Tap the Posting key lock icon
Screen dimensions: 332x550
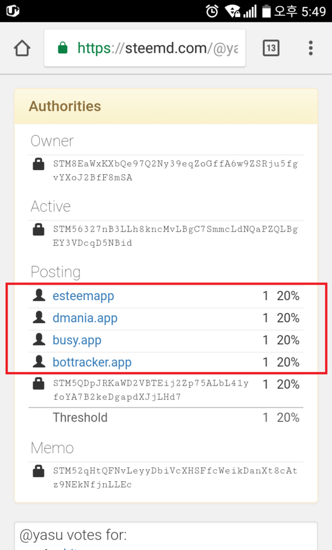(38, 384)
